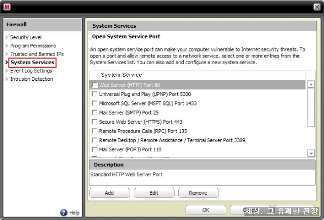The width and height of the screenshot is (324, 220).
Task: Click scroll down arrow in services list
Action: click(311, 153)
